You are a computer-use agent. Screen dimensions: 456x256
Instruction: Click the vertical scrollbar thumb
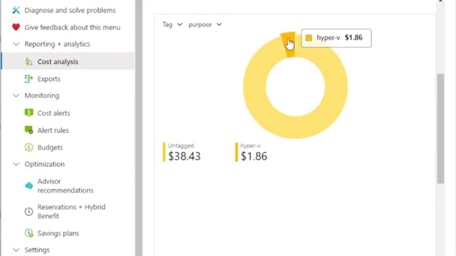coord(440,129)
